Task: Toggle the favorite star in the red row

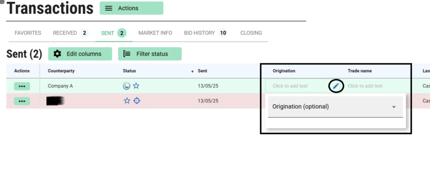Action: click(x=127, y=101)
